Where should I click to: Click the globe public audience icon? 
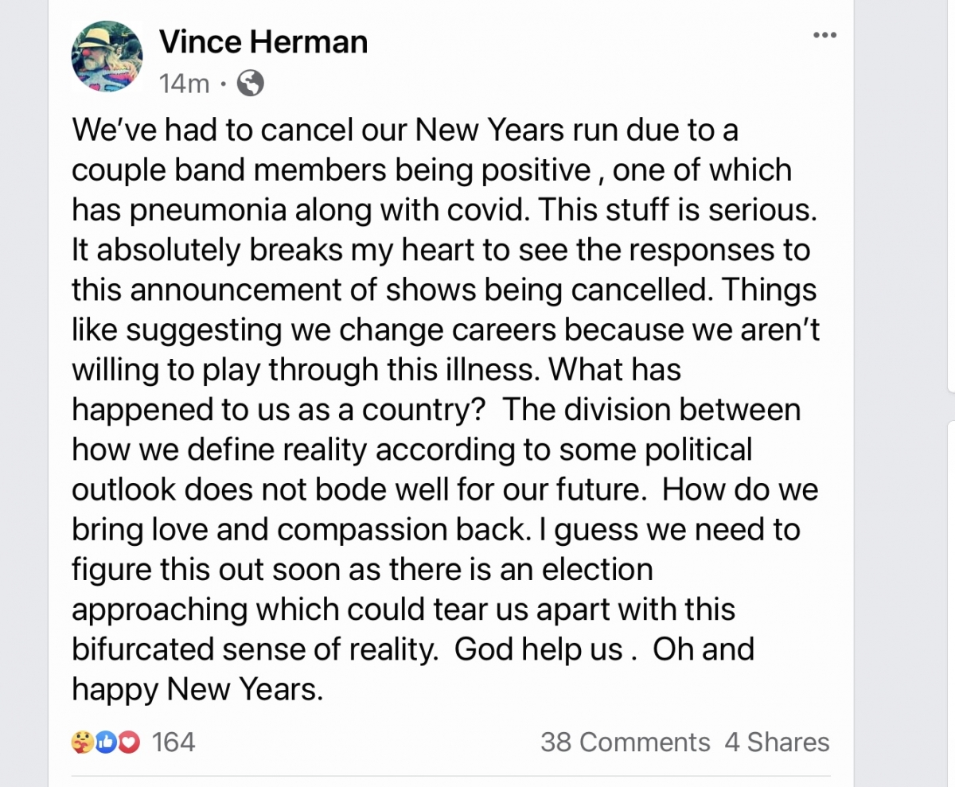pos(251,83)
